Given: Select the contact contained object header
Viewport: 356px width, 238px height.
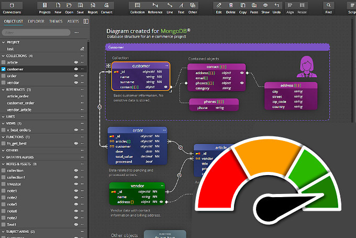Looking at the screenshot, I should pyautogui.click(x=216, y=67).
